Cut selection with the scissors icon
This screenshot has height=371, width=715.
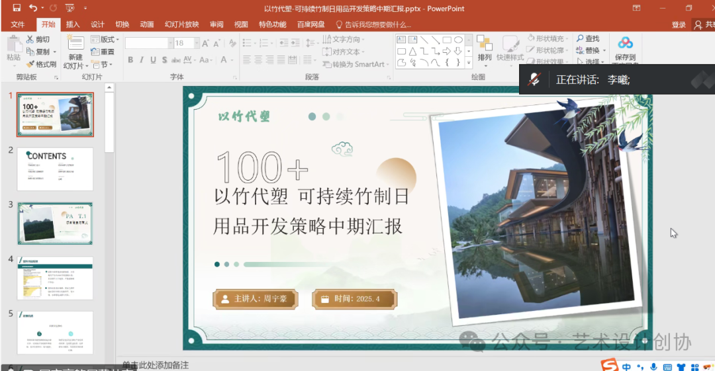click(x=30, y=40)
